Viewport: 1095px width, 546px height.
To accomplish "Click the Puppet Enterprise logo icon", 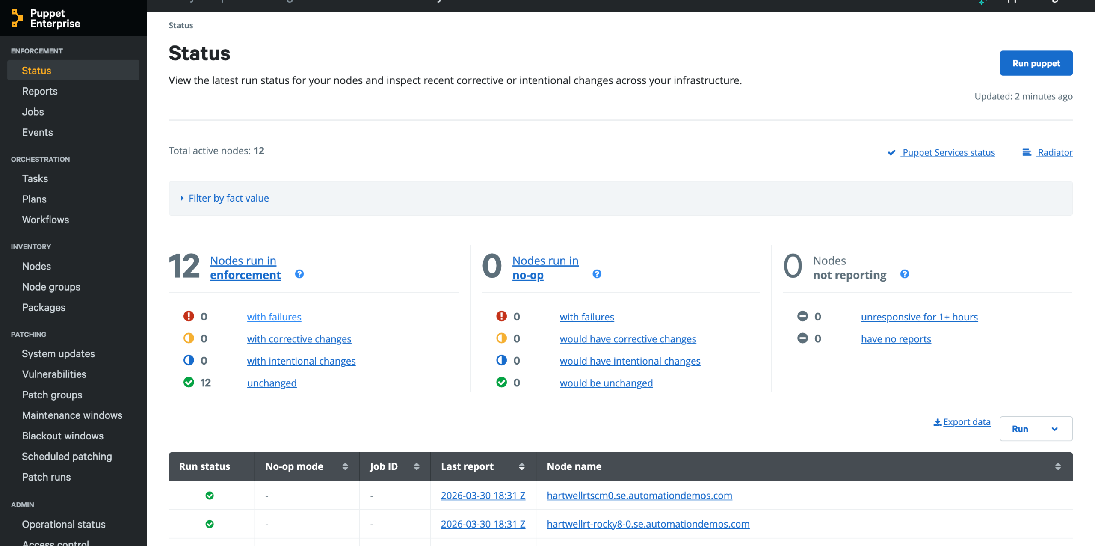I will click(x=17, y=18).
